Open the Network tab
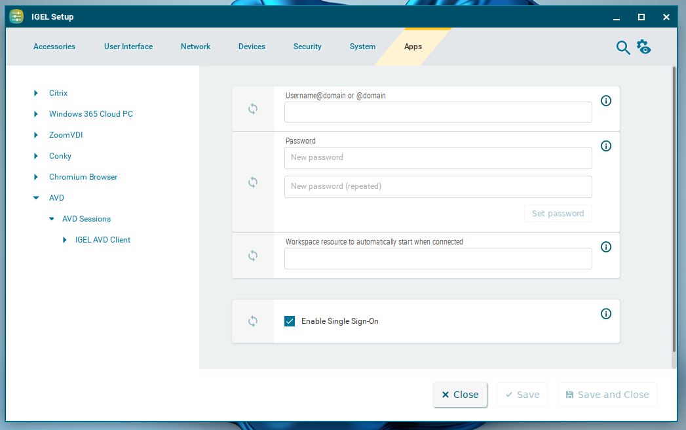The image size is (686, 430). click(195, 47)
